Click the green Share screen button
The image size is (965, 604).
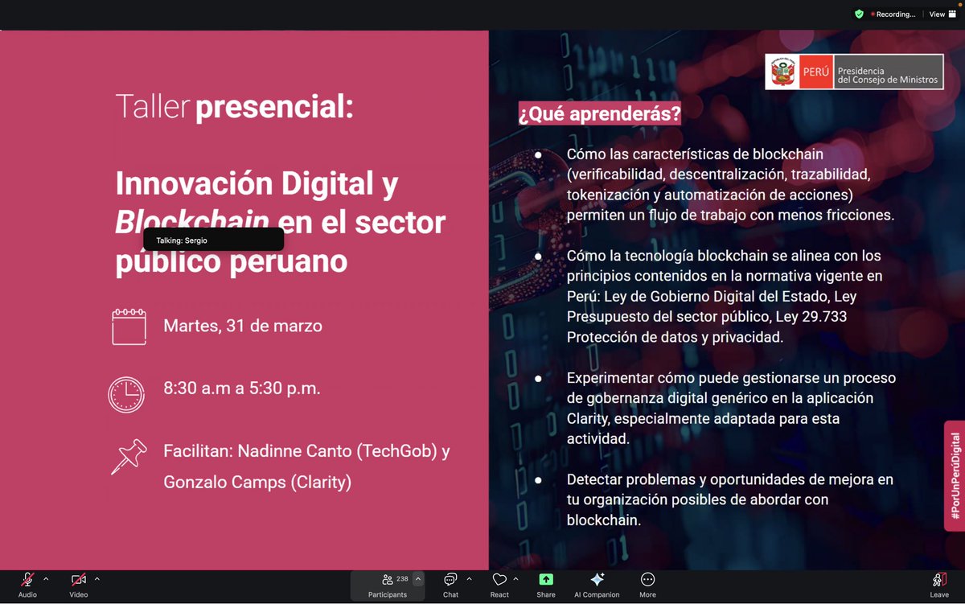[546, 585]
